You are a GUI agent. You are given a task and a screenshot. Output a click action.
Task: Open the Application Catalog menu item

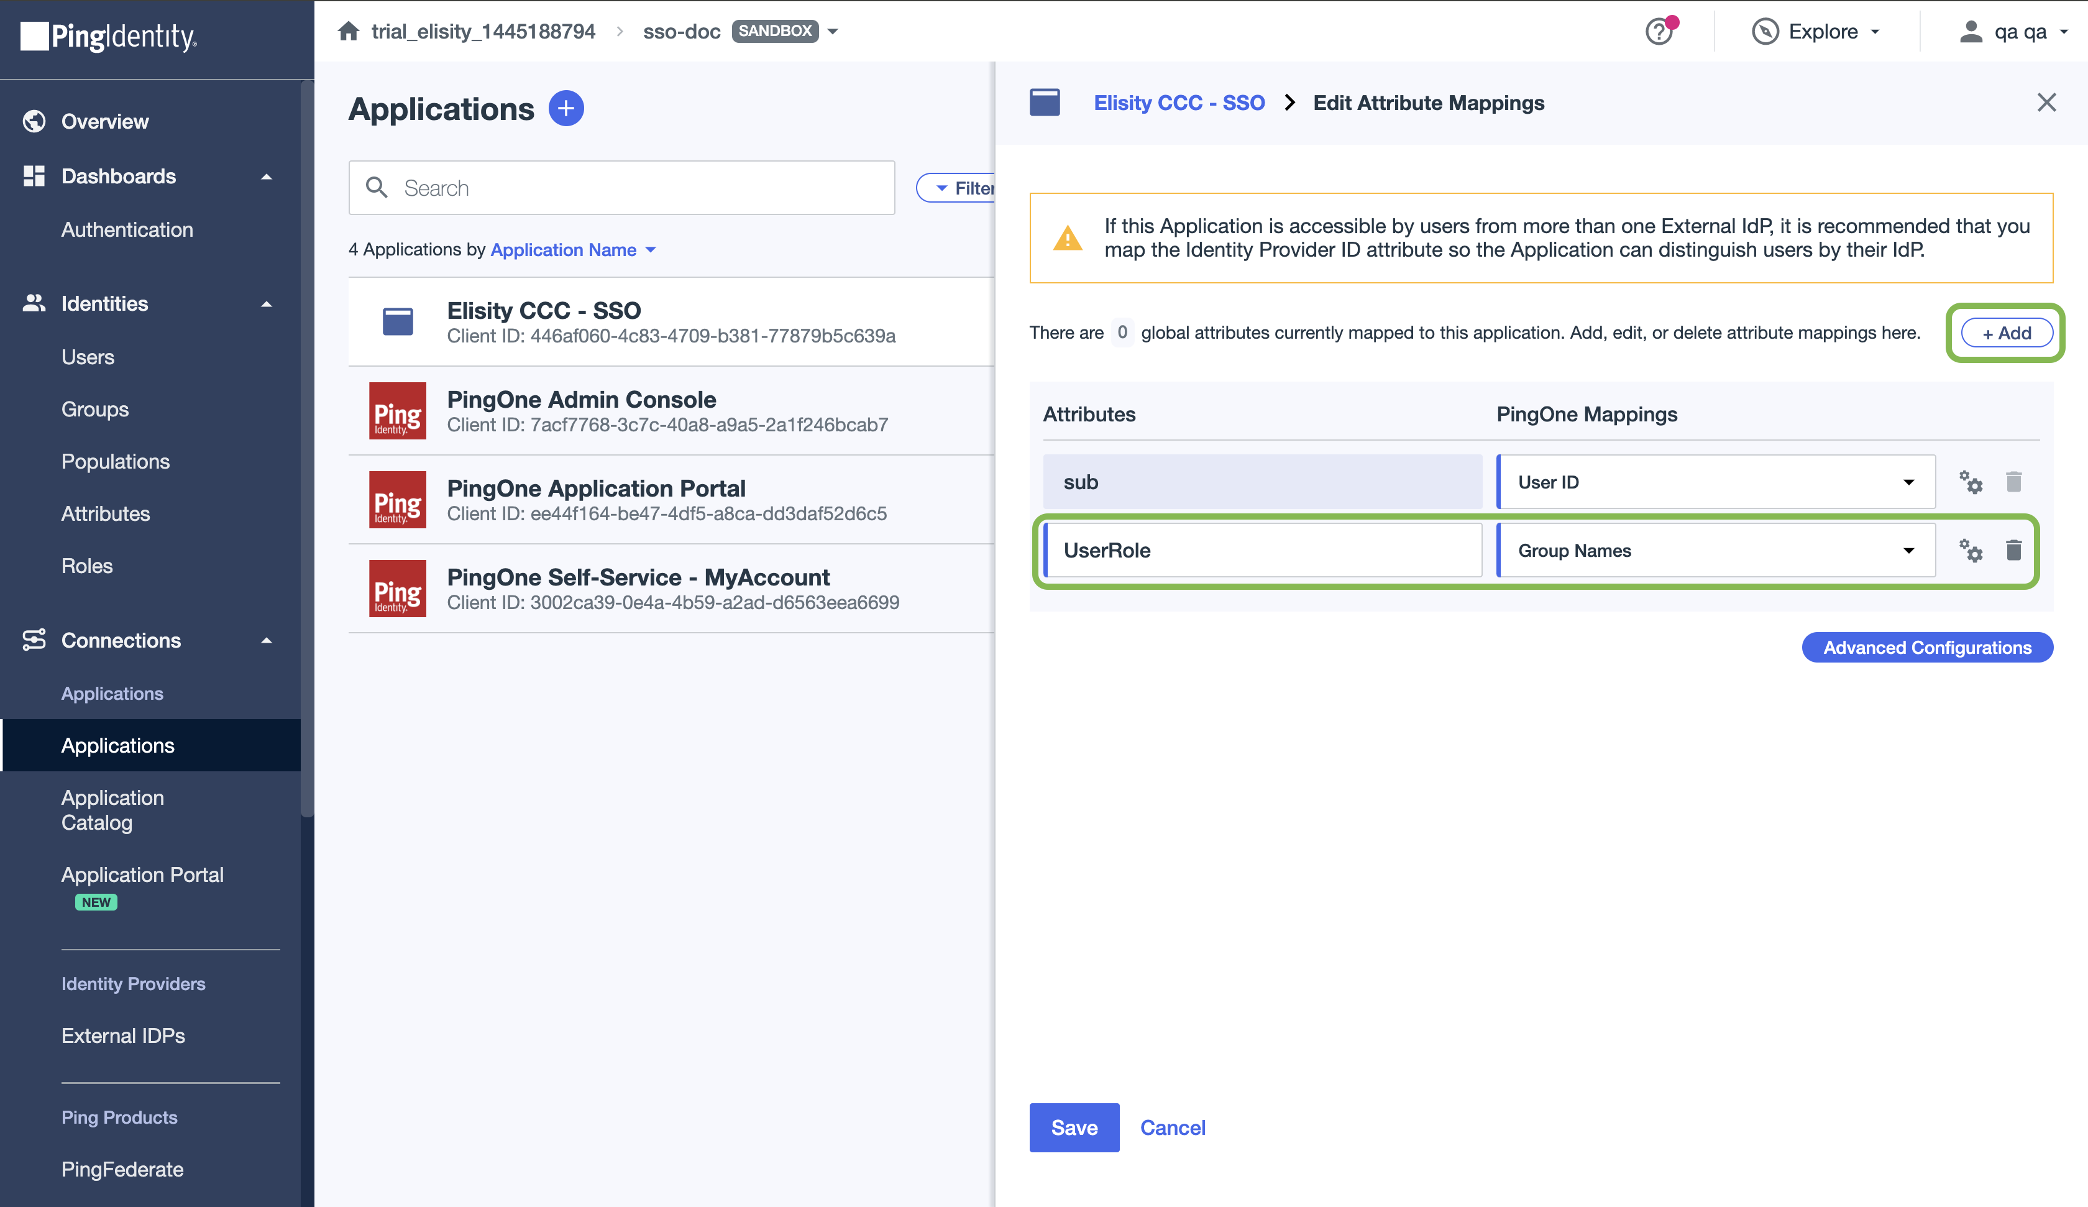112,810
